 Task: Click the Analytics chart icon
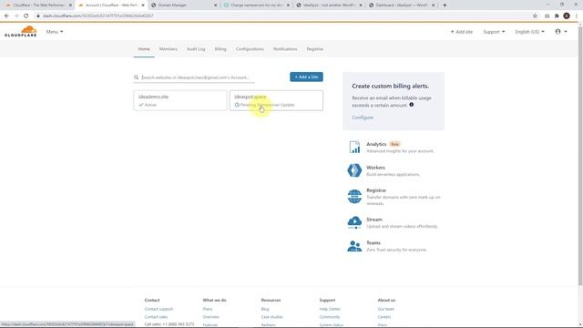tap(354, 148)
